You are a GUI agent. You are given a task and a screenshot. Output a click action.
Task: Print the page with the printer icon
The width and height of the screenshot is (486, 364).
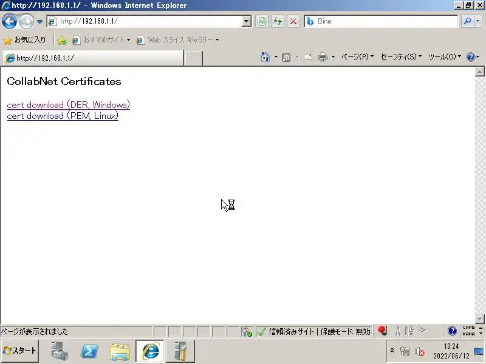323,57
